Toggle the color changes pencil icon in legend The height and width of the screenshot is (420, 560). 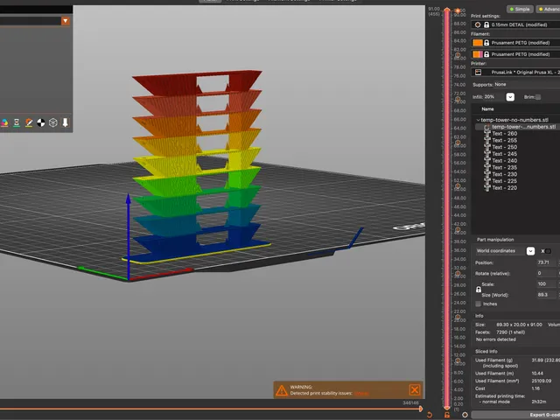[29, 122]
